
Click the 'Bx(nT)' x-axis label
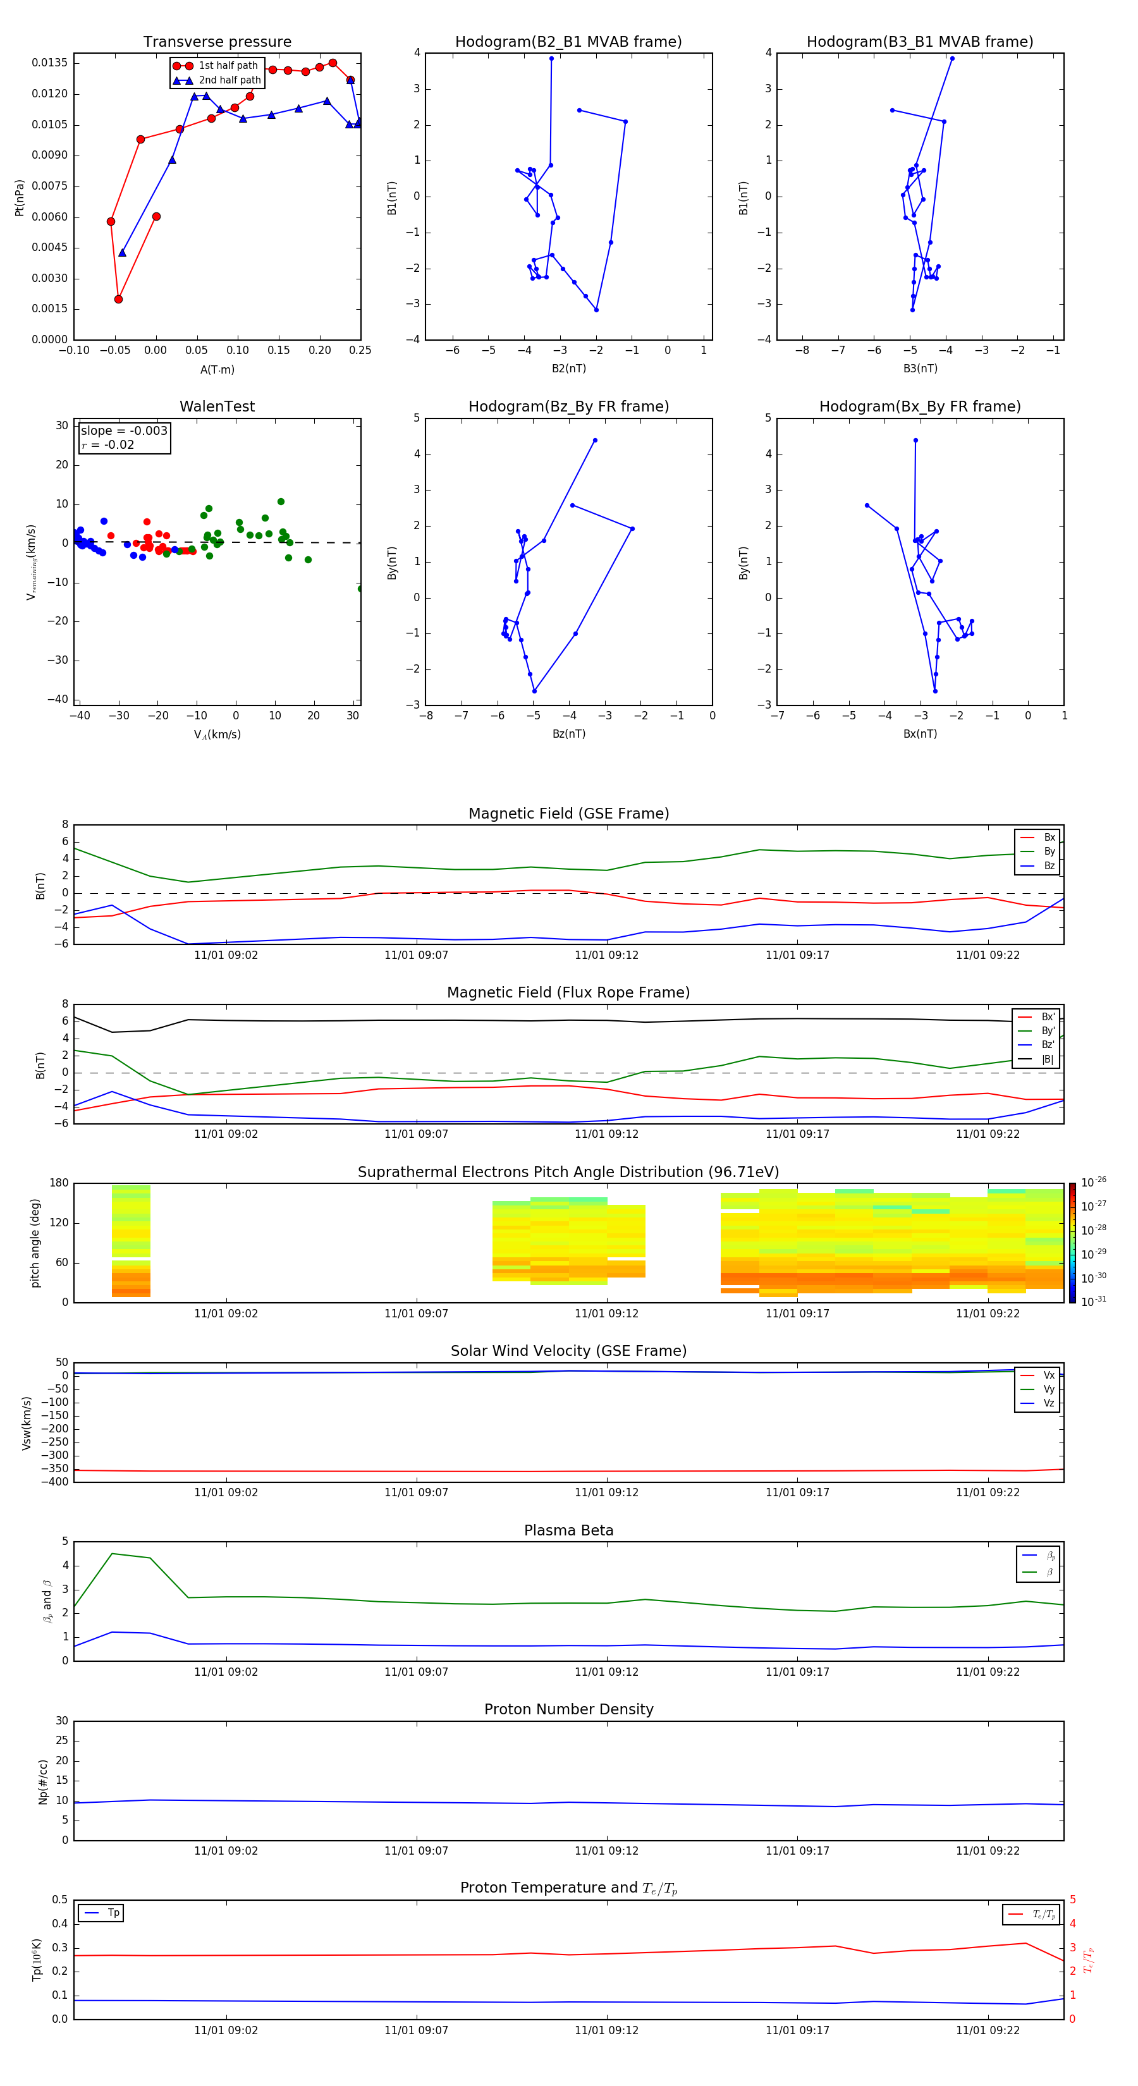(x=920, y=734)
